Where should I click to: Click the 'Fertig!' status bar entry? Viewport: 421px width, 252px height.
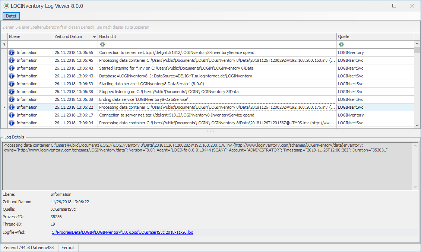click(68, 248)
